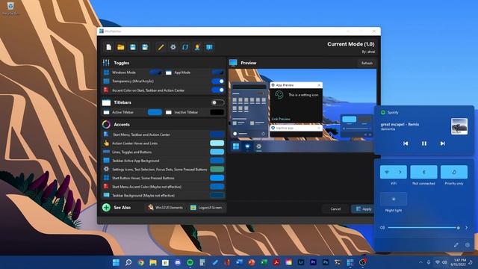Toggle the Windows Mode switch
This screenshot has width=478, height=269.
click(x=155, y=72)
